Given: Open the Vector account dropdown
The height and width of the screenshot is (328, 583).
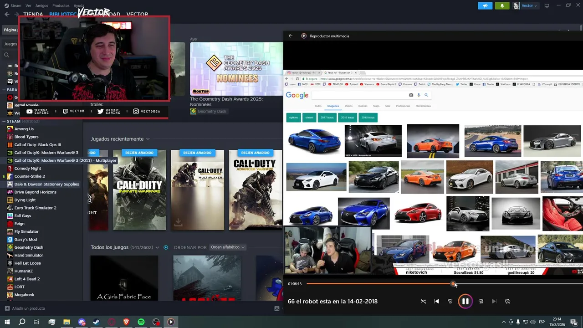Looking at the screenshot, I should click(526, 5).
